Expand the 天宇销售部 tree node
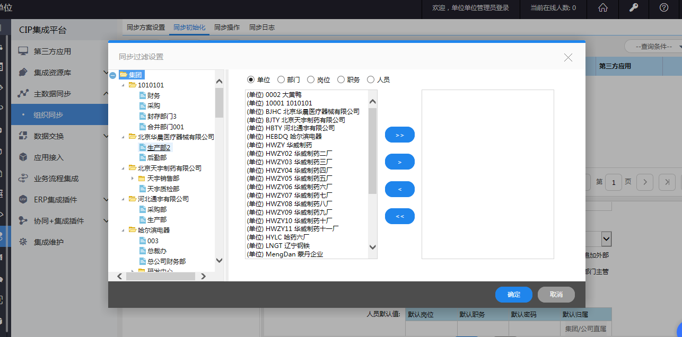The image size is (682, 337). (x=132, y=178)
